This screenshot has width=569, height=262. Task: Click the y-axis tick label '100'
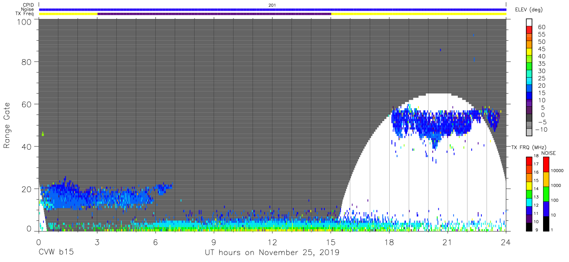pyautogui.click(x=25, y=22)
